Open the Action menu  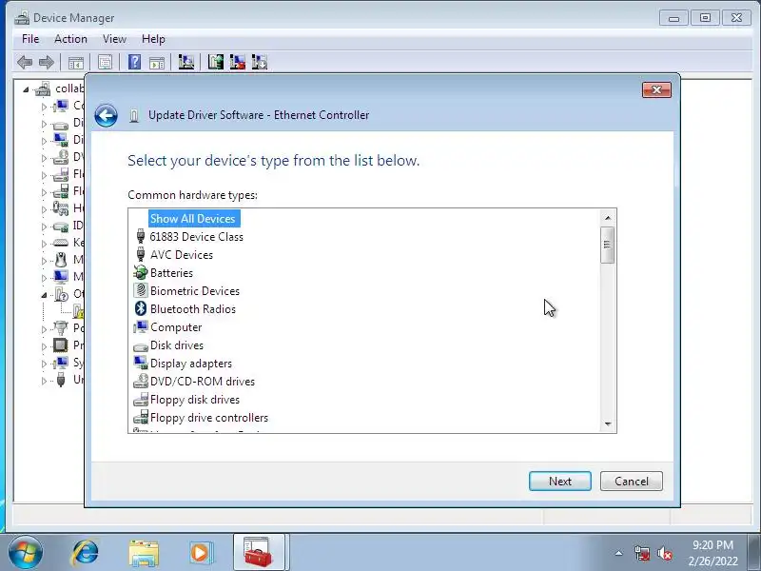pos(70,39)
